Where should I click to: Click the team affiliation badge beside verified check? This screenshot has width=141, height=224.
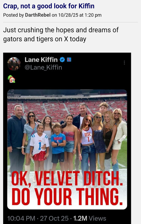(x=69, y=59)
